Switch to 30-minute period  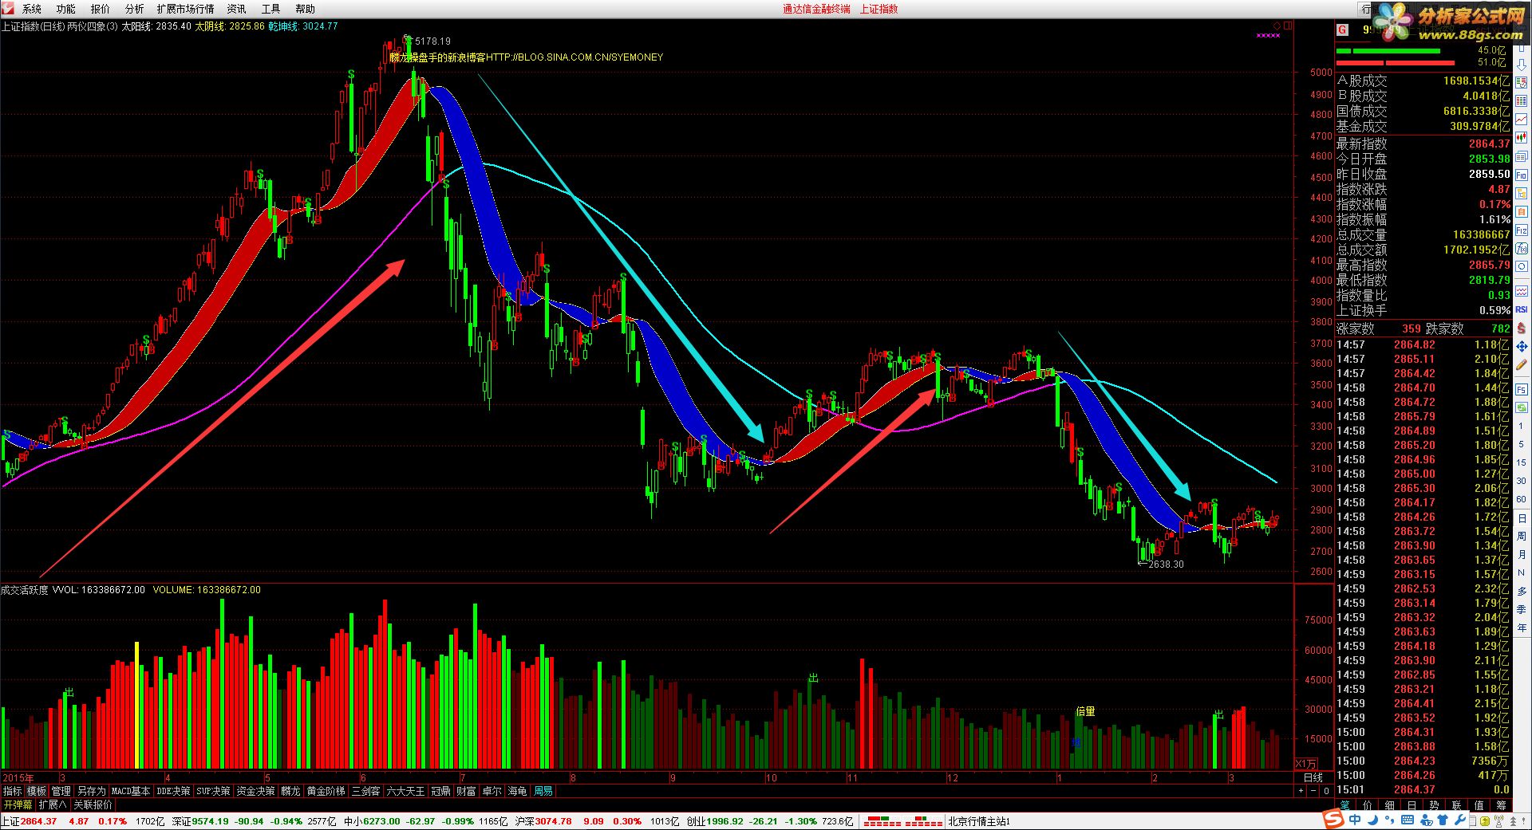pos(1522,480)
